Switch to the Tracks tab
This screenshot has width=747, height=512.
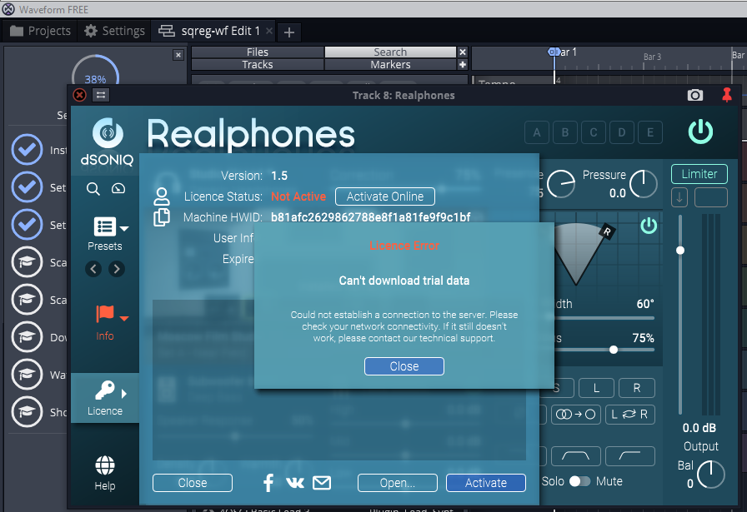[x=258, y=64]
